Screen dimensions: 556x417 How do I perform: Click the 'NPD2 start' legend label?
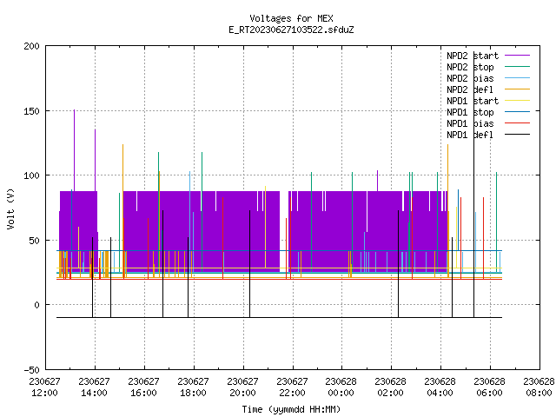click(473, 56)
